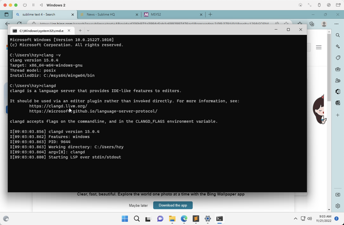
Task: Open Edge sidebar Office icon
Action: 338,92
